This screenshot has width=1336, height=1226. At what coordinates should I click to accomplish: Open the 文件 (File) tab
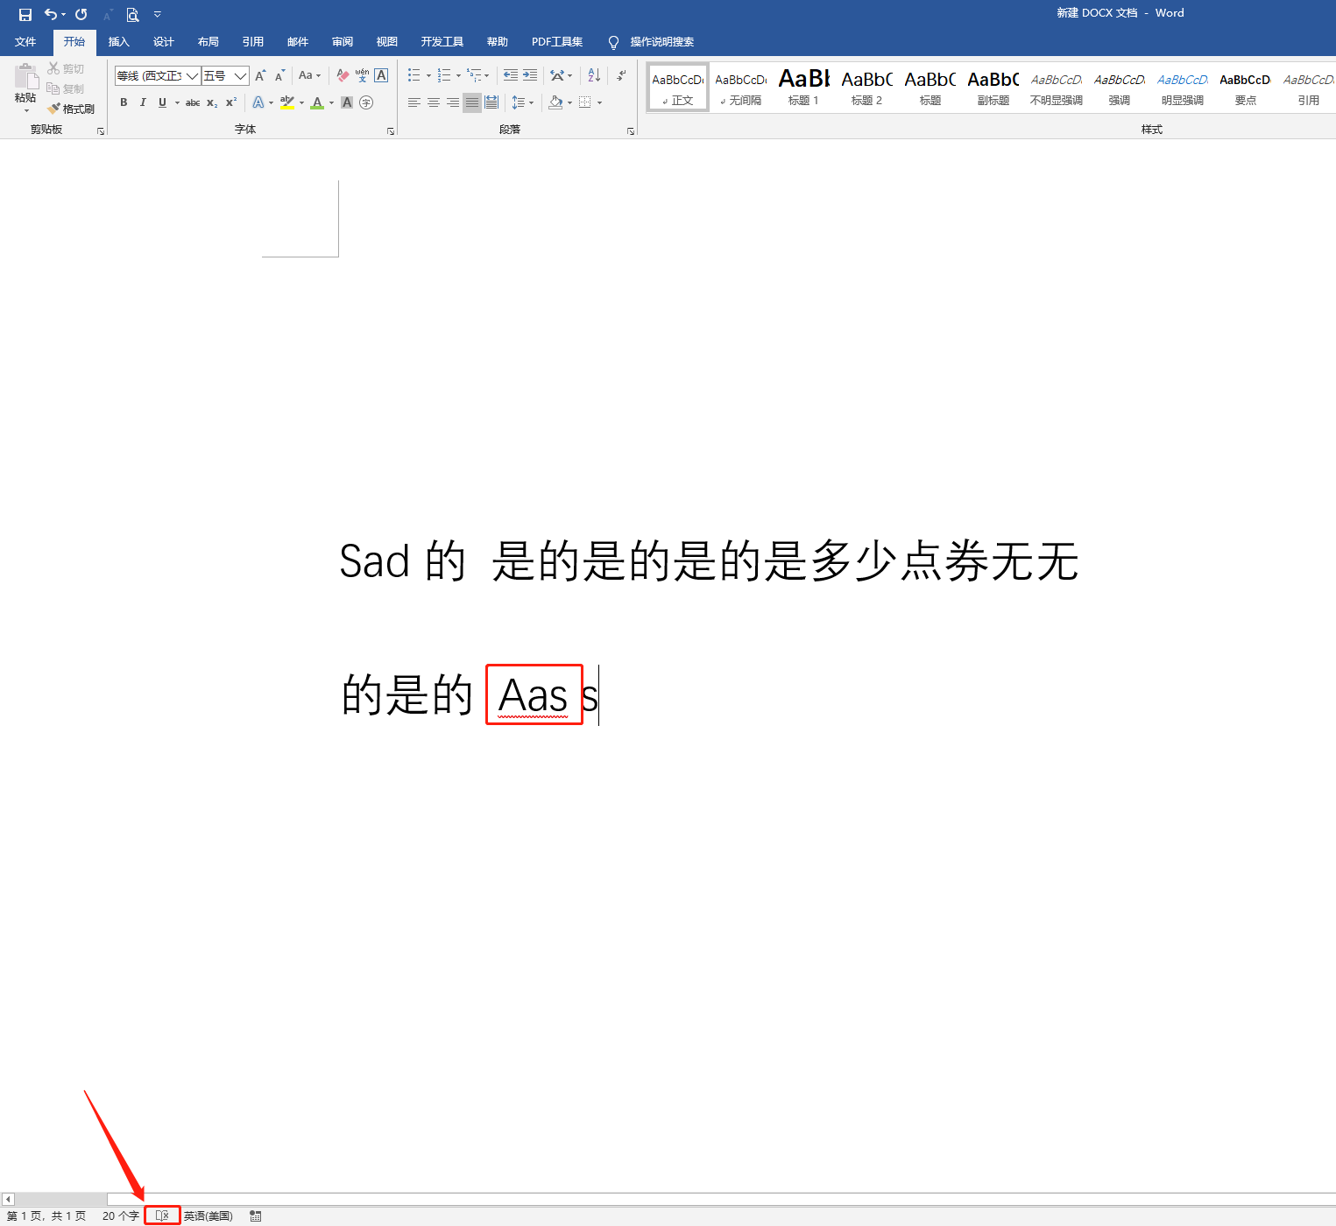click(25, 42)
